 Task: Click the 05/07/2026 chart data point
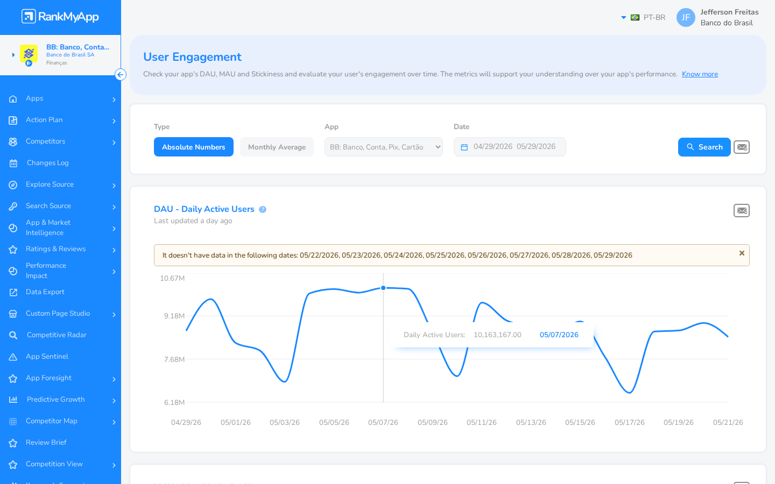383,288
